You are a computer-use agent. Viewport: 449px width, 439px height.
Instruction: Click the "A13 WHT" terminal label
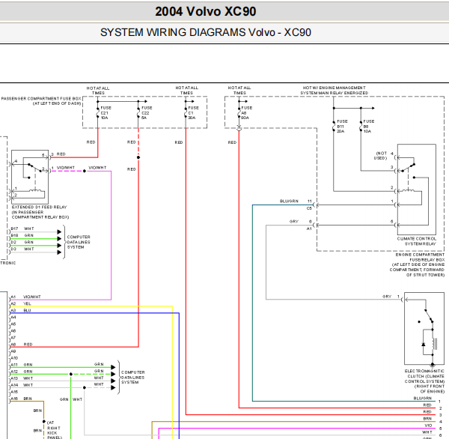(22, 378)
